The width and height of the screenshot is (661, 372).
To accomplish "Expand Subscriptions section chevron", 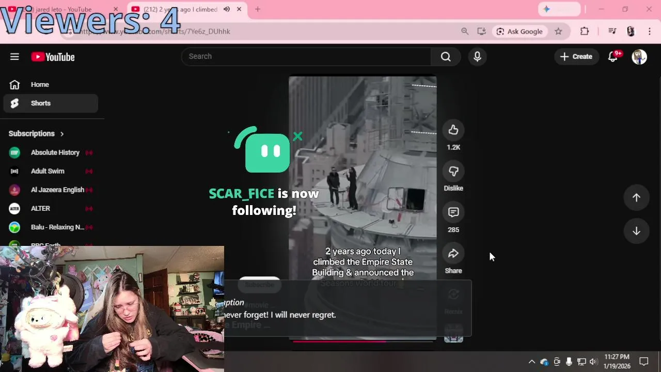I will 62,134.
